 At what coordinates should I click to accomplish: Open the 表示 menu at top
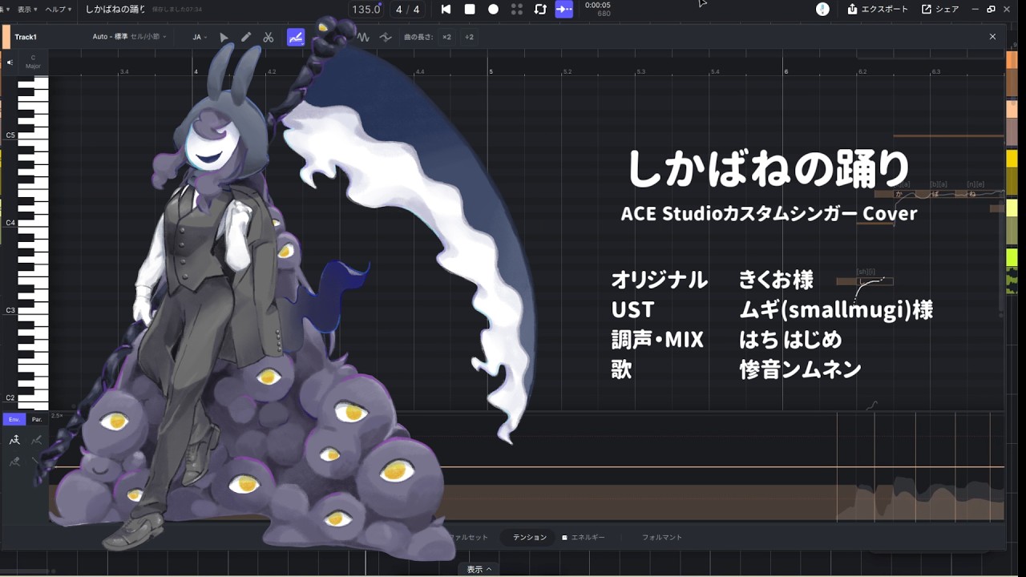pyautogui.click(x=27, y=9)
